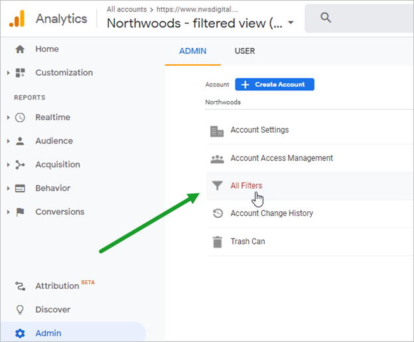Image resolution: width=414 pixels, height=342 pixels.
Task: Open the Account Access Management link
Action: coord(281,158)
